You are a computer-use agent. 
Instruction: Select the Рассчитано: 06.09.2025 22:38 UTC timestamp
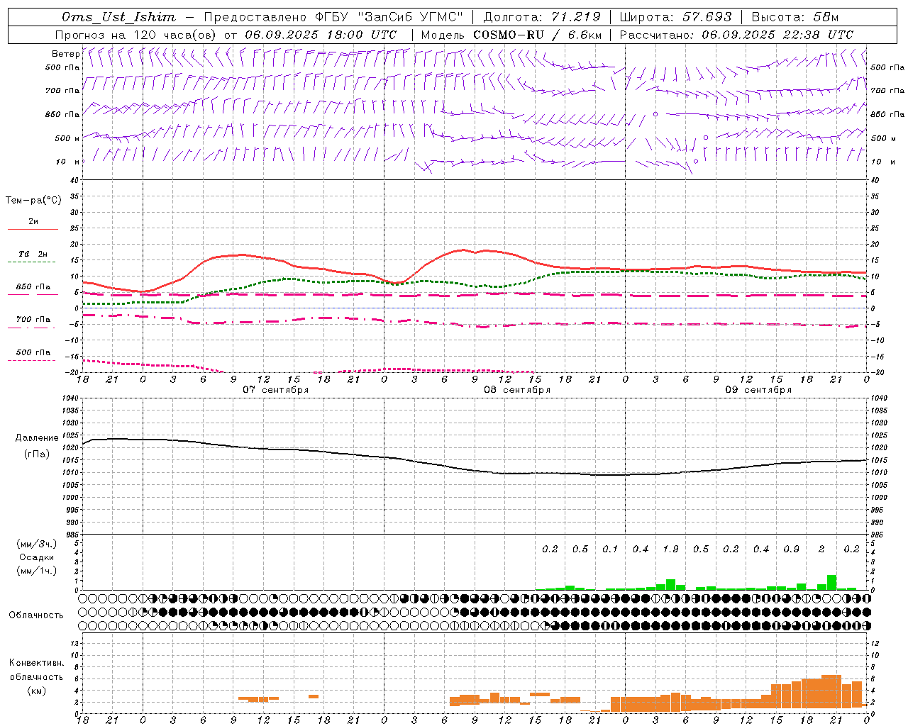(x=736, y=35)
